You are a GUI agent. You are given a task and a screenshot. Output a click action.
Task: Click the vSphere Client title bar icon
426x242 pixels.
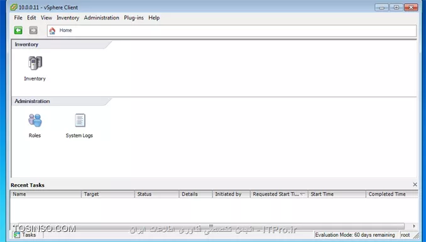tap(14, 8)
